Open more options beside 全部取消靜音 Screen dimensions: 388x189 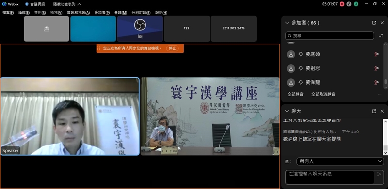380,94
